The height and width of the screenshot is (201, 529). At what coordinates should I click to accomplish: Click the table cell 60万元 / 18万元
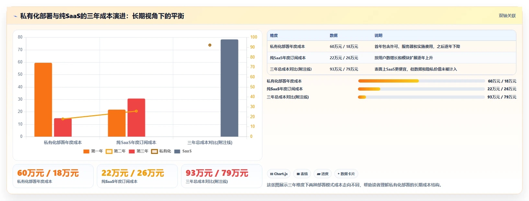[x=344, y=47]
